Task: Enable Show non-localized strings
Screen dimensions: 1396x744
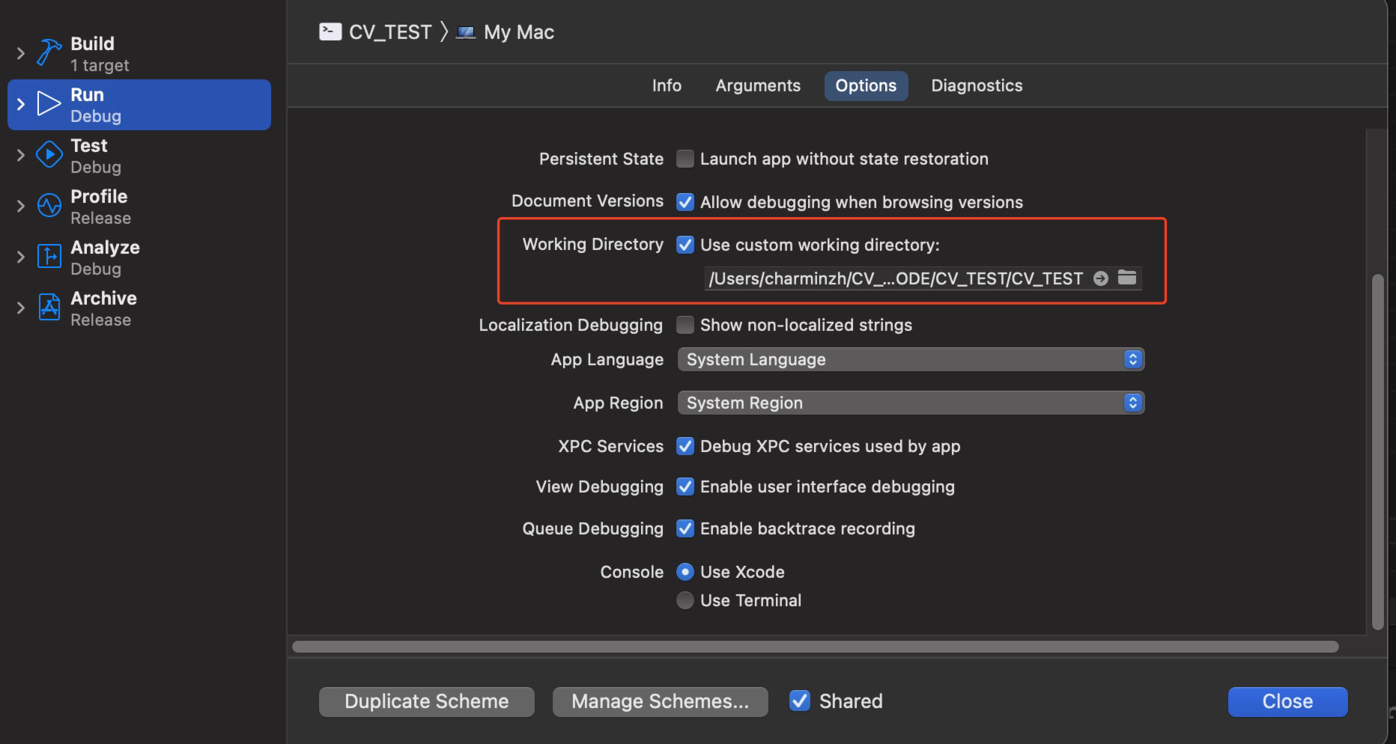Action: click(x=685, y=325)
